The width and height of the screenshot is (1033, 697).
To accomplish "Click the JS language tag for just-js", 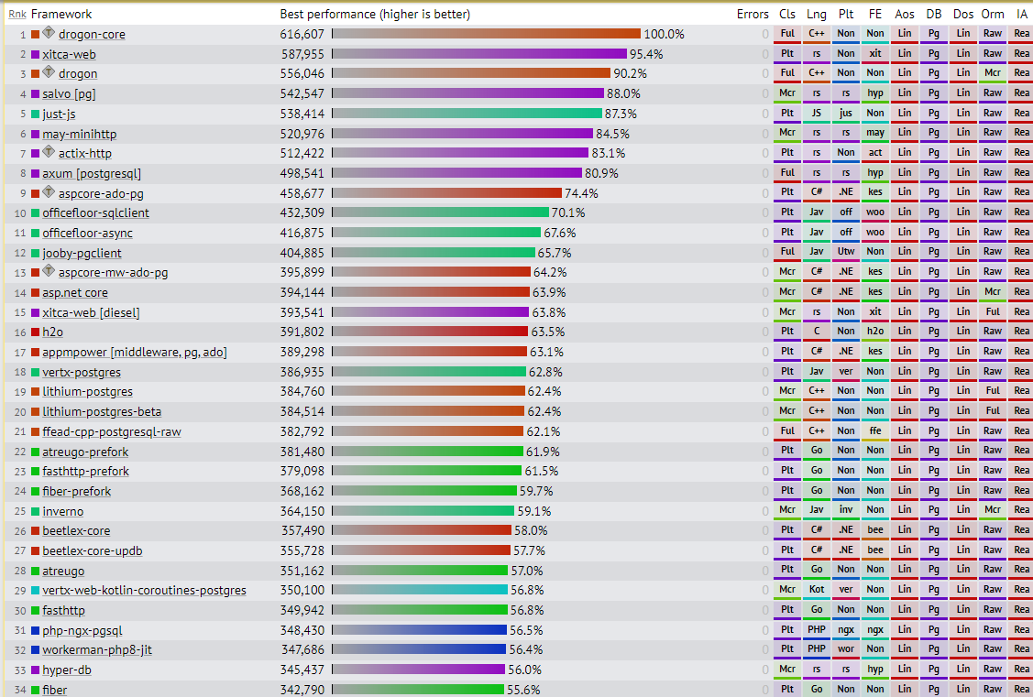I will (816, 114).
